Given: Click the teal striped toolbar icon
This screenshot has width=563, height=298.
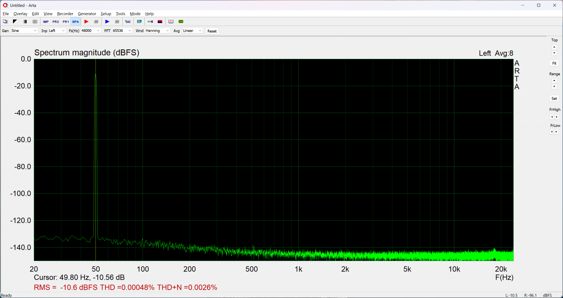Looking at the screenshot, I should coord(139,22).
